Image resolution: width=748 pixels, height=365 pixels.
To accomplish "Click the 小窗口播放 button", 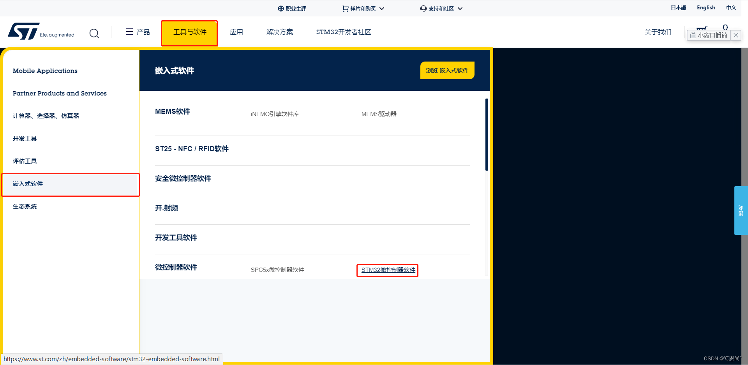I will tap(709, 35).
